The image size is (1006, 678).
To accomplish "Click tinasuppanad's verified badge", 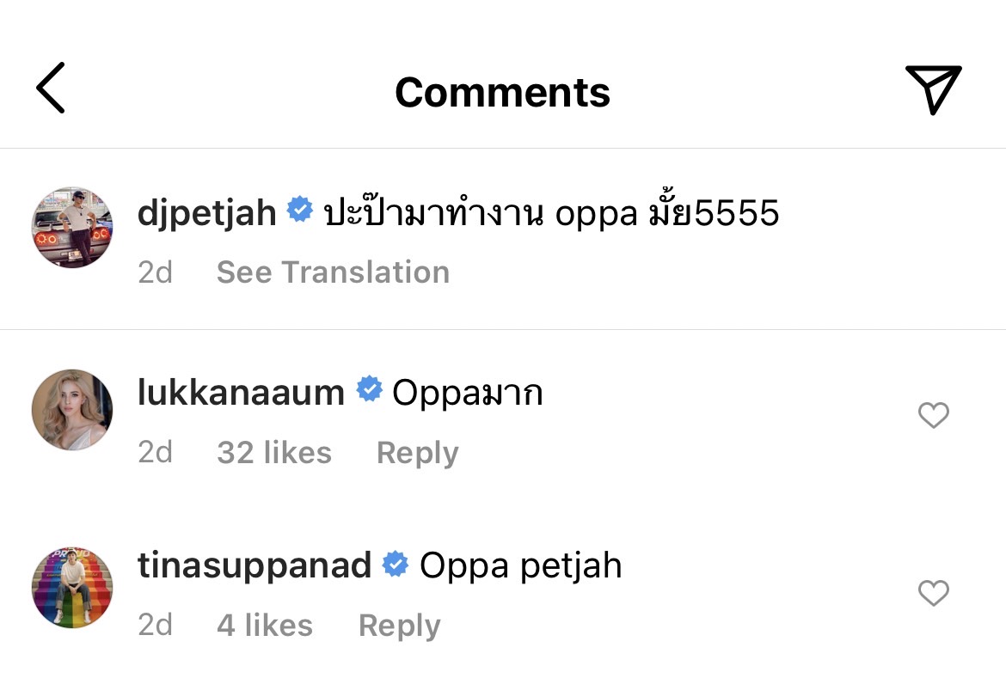I will [395, 565].
